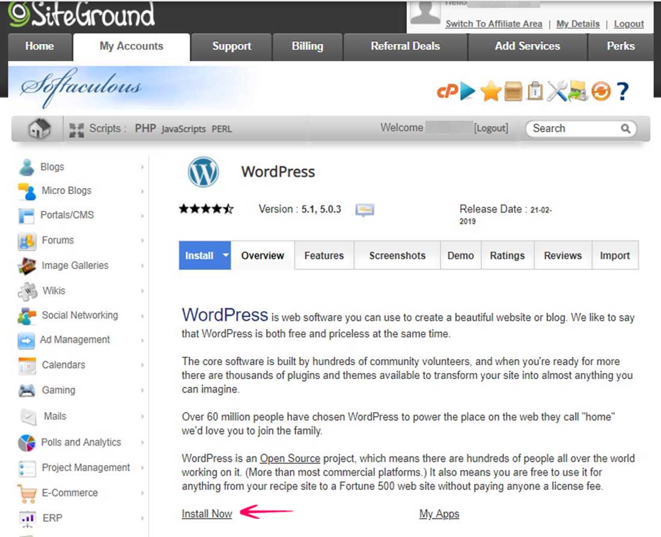Click the orange sync circular arrows icon
The width and height of the screenshot is (661, 537).
(600, 91)
